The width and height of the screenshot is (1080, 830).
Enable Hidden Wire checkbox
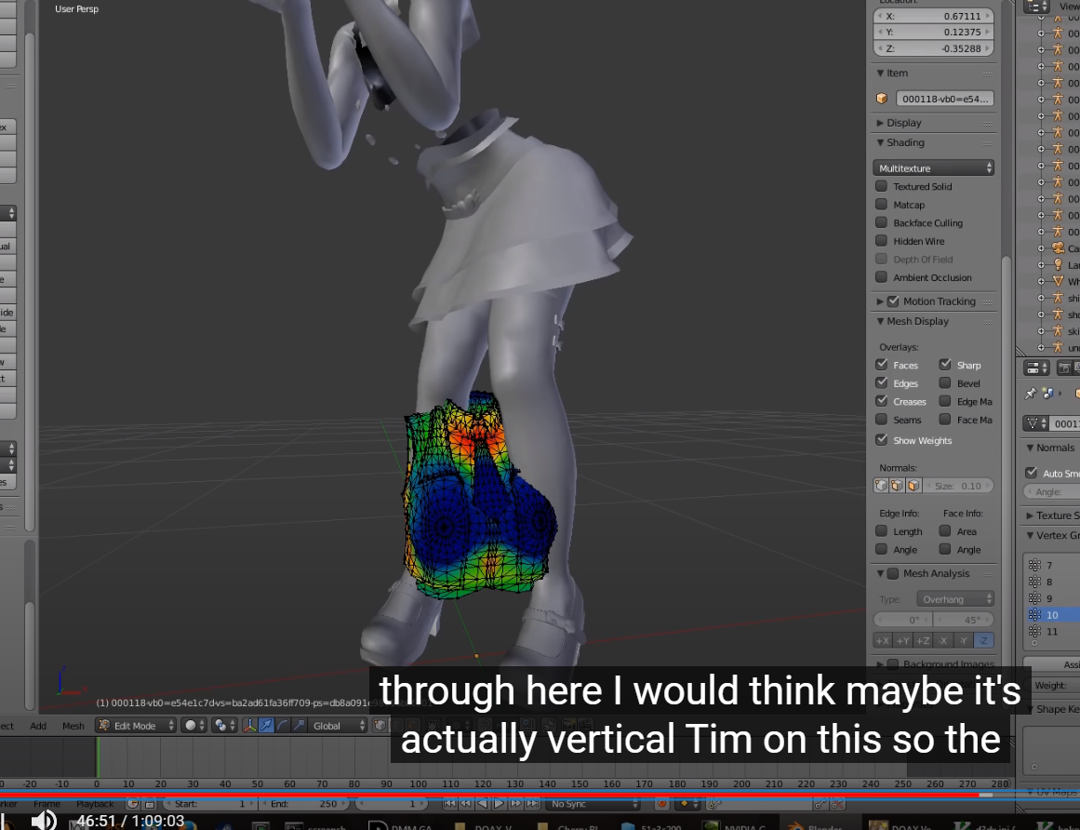(881, 240)
